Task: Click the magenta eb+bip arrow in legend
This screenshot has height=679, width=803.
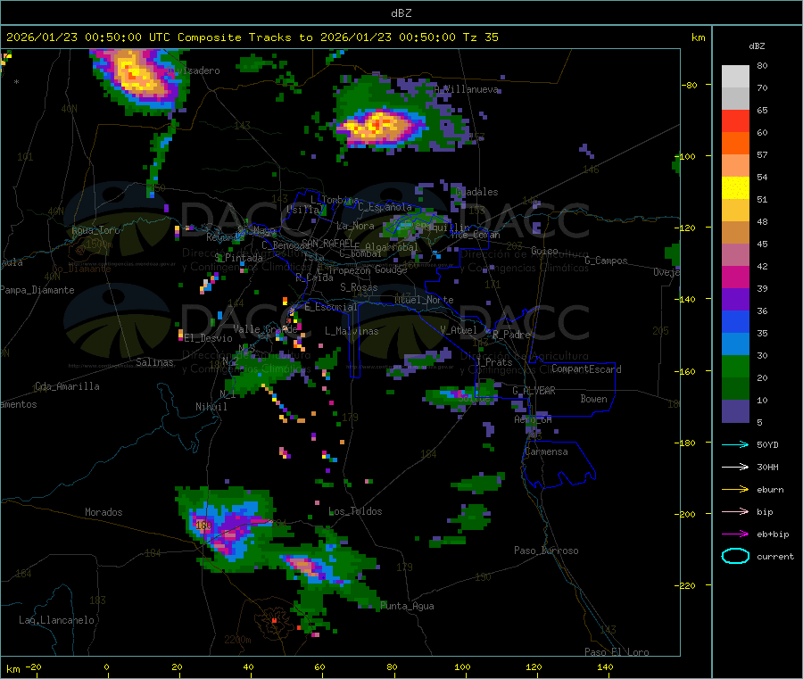Action: click(x=735, y=534)
